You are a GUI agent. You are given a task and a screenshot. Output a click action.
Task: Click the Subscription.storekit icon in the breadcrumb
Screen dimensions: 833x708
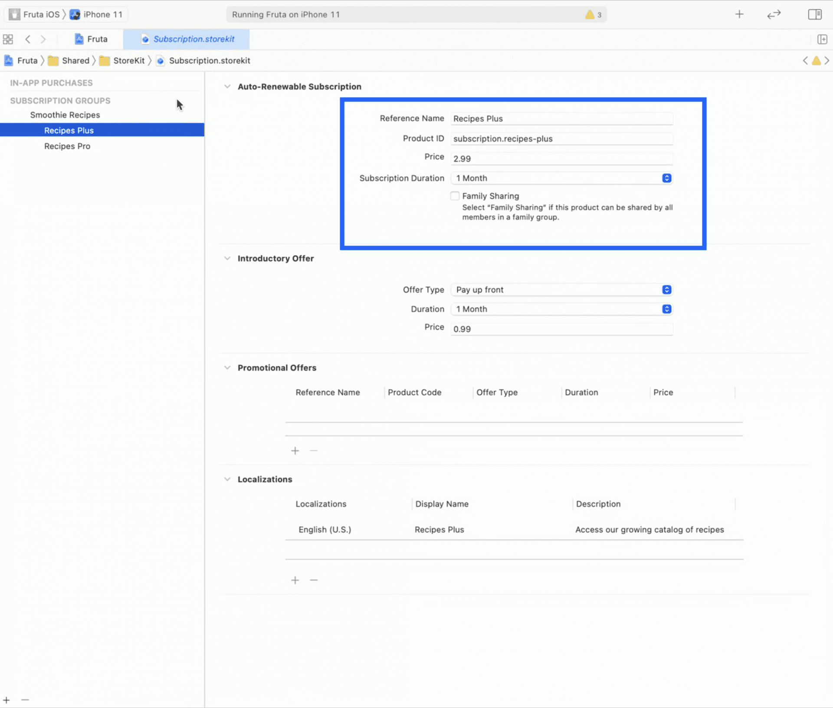pyautogui.click(x=160, y=61)
